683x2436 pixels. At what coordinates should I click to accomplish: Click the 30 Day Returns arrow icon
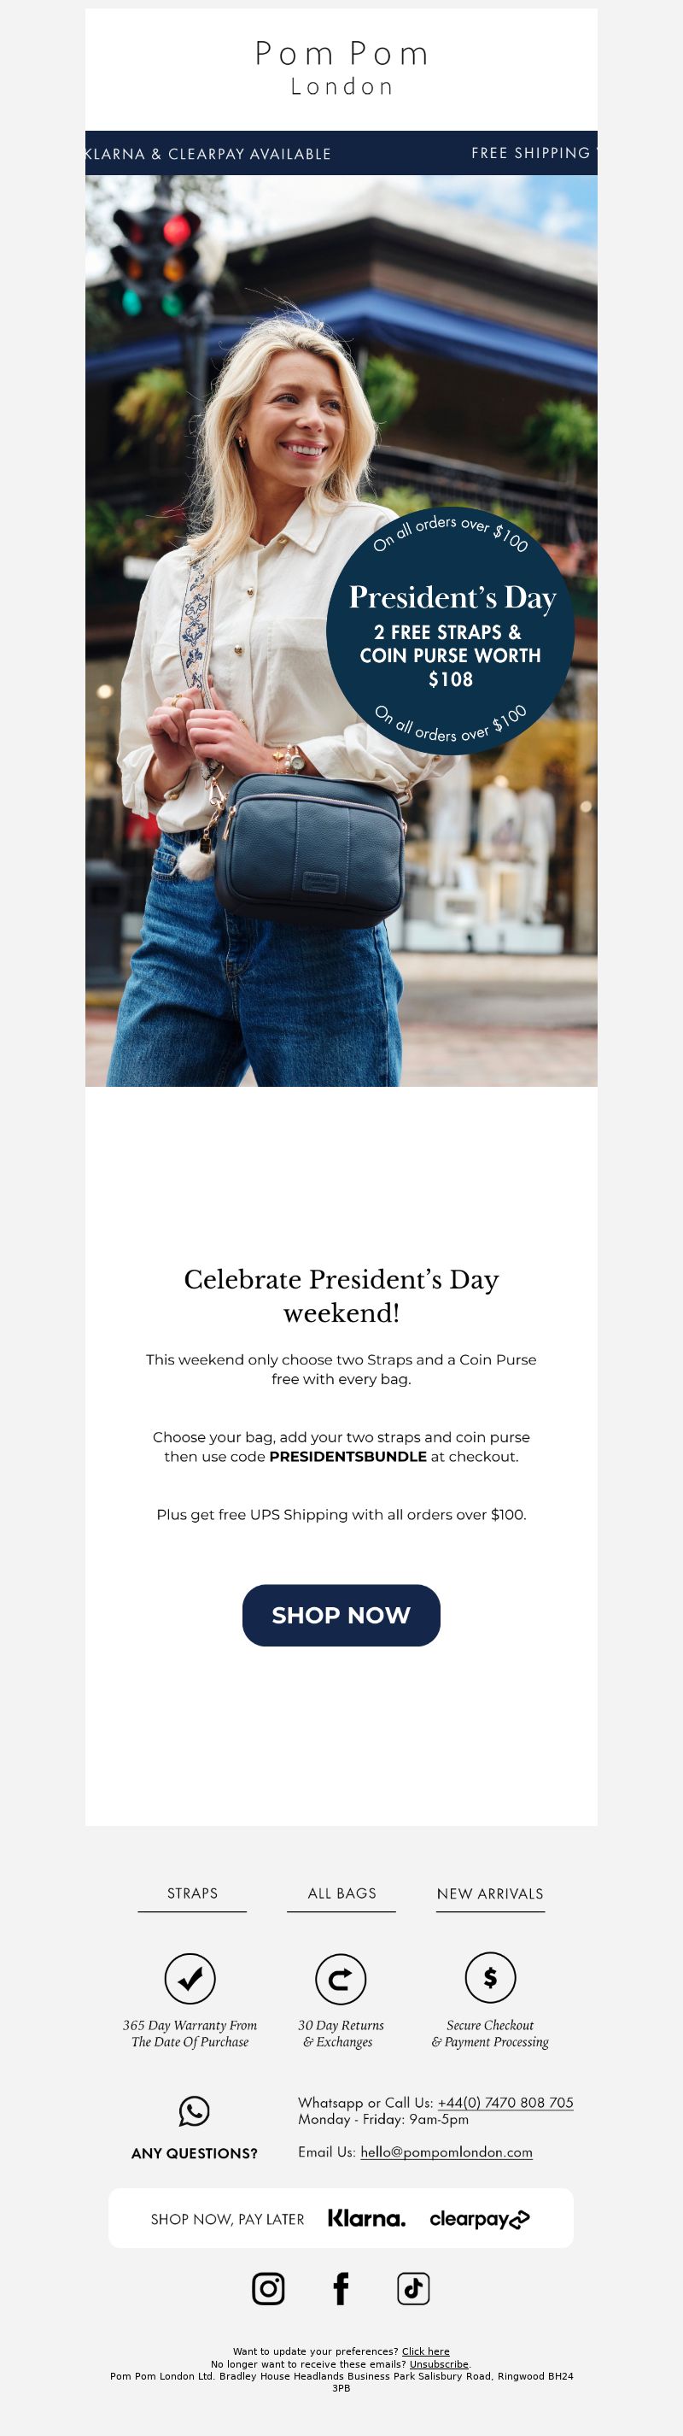click(x=340, y=1977)
